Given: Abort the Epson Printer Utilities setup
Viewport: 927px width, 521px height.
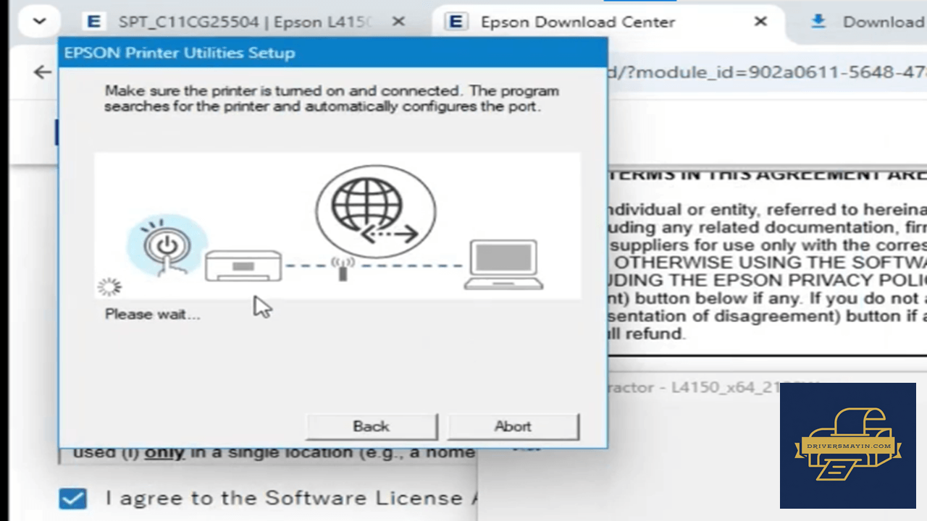Looking at the screenshot, I should click(x=513, y=426).
